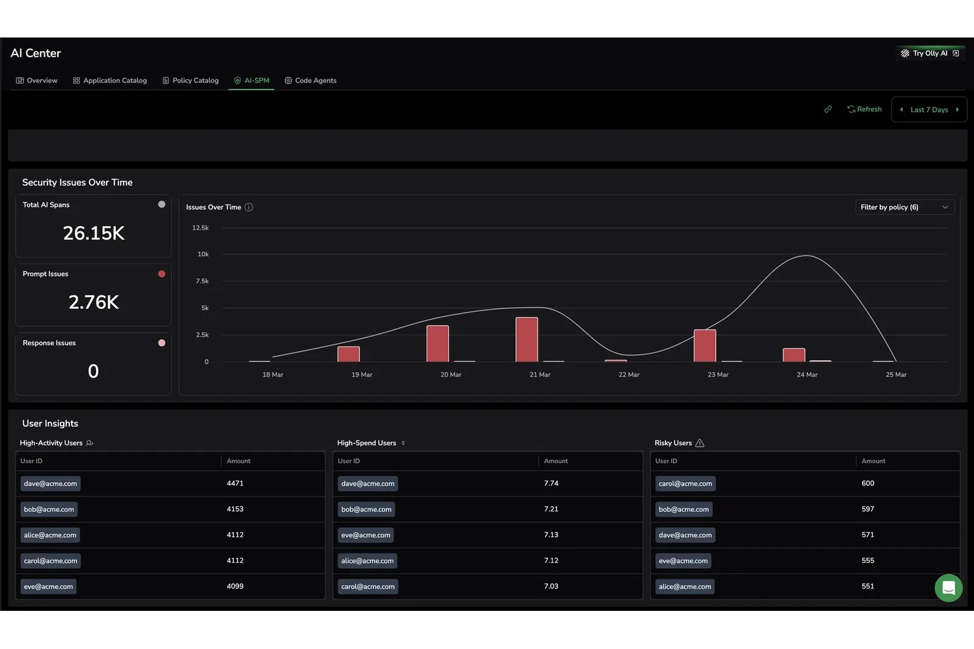Click the Risky Users warning triangle icon
974x649 pixels.
700,443
